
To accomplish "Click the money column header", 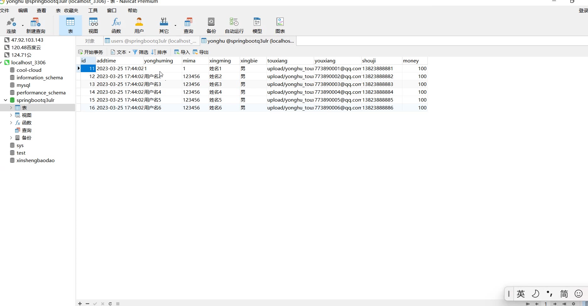I will tap(415, 61).
